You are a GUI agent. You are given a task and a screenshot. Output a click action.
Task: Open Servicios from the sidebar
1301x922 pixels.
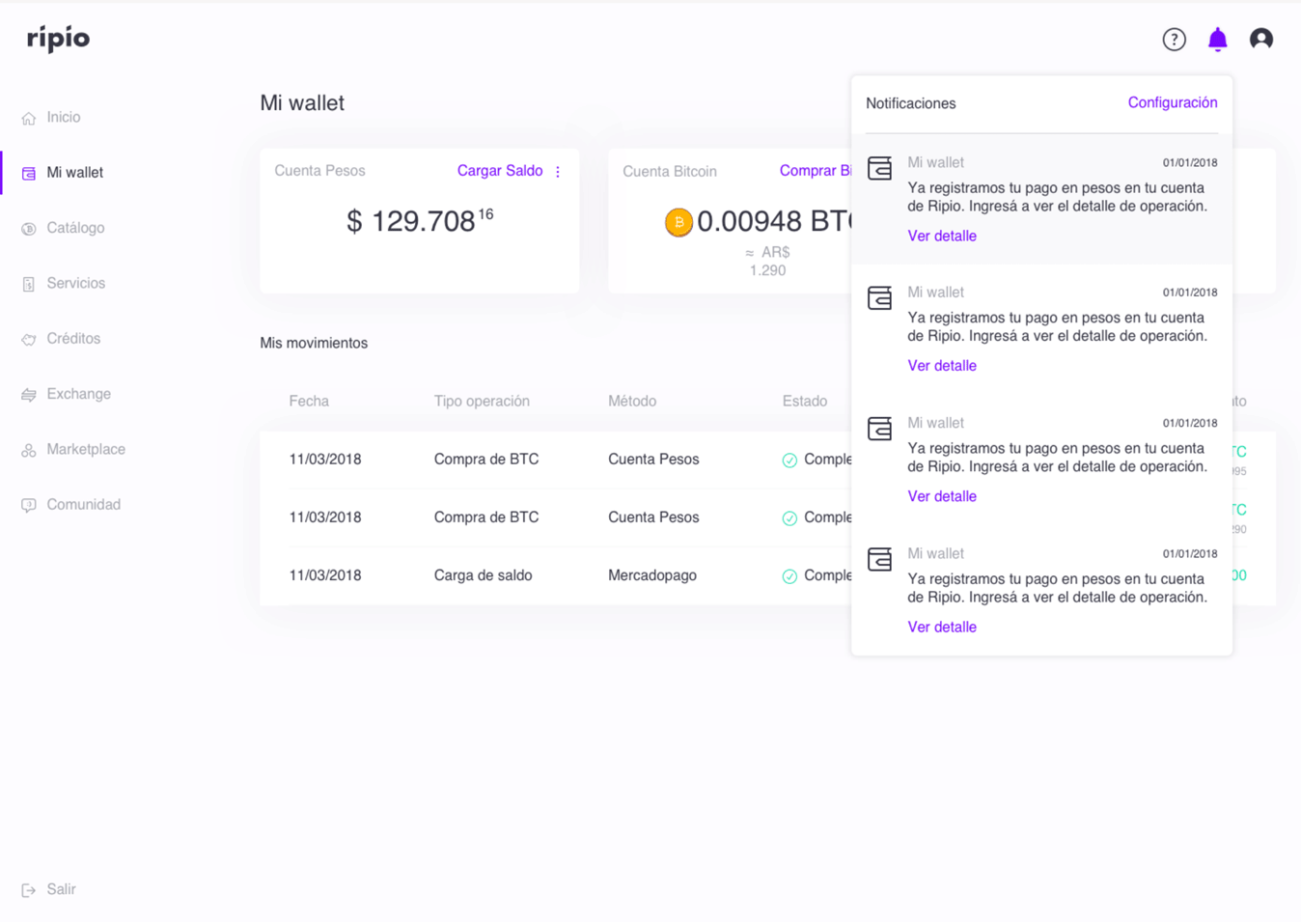click(75, 283)
